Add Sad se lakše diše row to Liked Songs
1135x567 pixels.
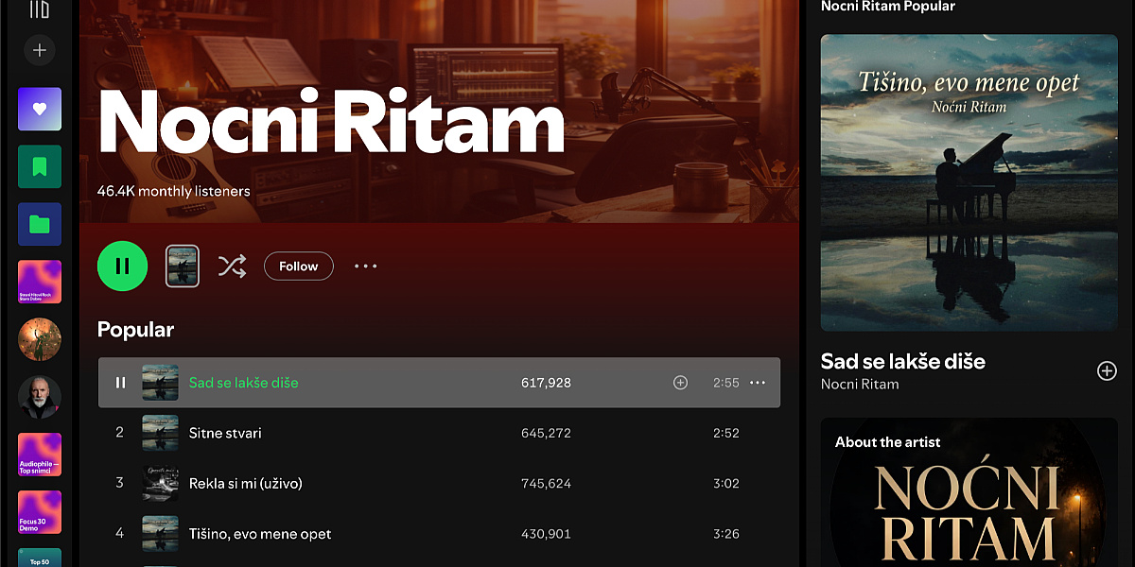680,383
